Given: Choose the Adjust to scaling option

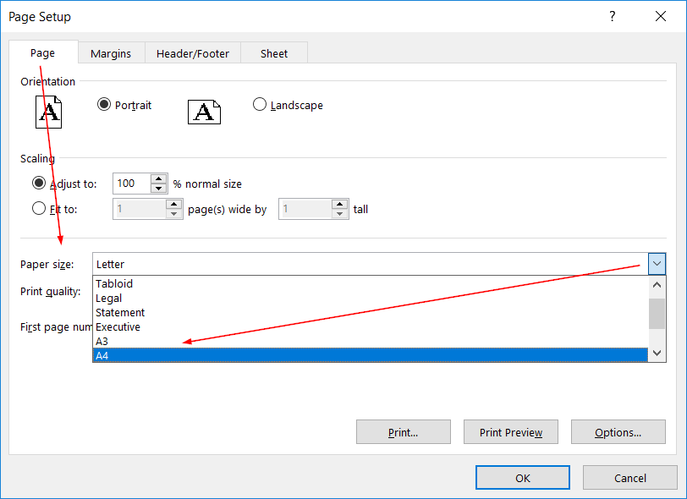Looking at the screenshot, I should pyautogui.click(x=38, y=184).
